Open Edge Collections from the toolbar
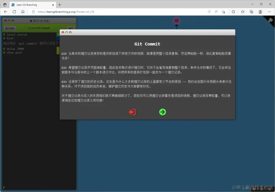This screenshot has width=275, height=192. coord(252,12)
